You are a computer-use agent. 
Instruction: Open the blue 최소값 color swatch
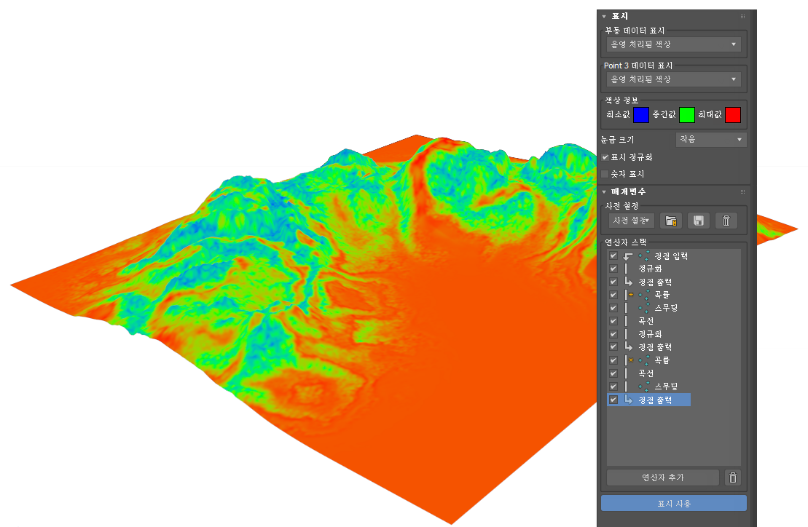click(x=640, y=115)
